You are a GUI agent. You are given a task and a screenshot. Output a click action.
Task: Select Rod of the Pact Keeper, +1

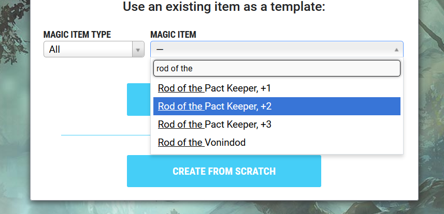(x=277, y=88)
